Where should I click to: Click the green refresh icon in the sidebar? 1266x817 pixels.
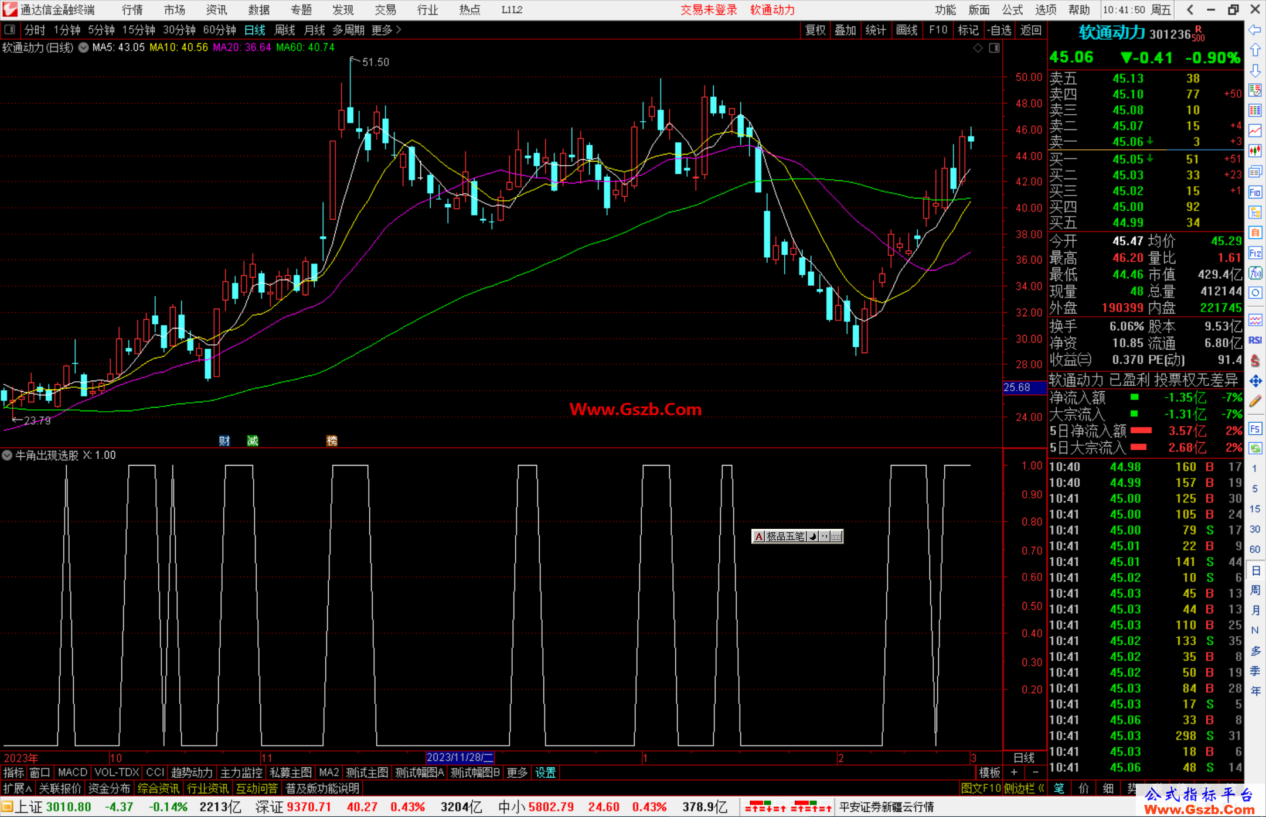(1255, 449)
